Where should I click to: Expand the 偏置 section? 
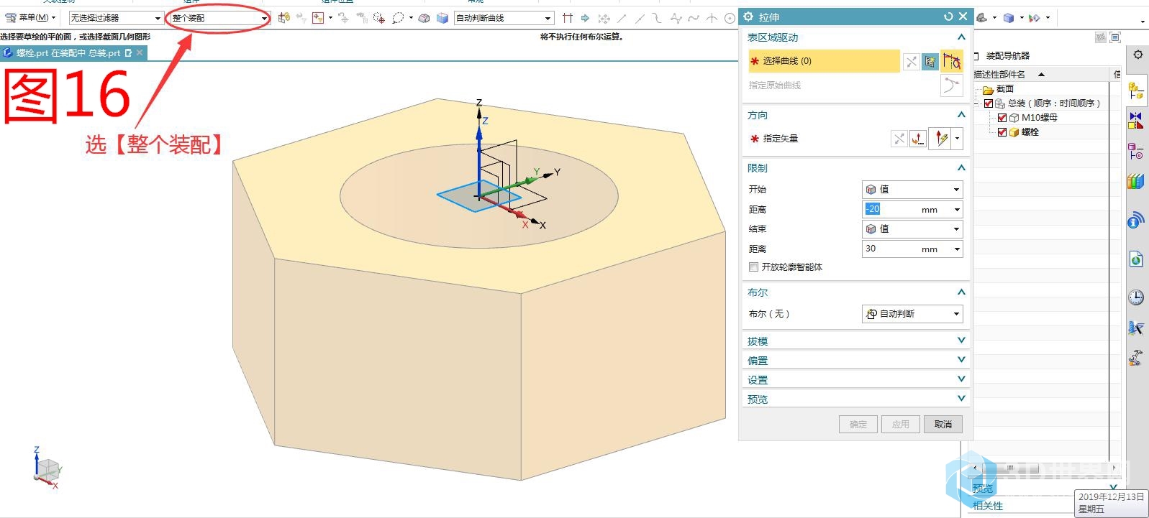coord(960,360)
